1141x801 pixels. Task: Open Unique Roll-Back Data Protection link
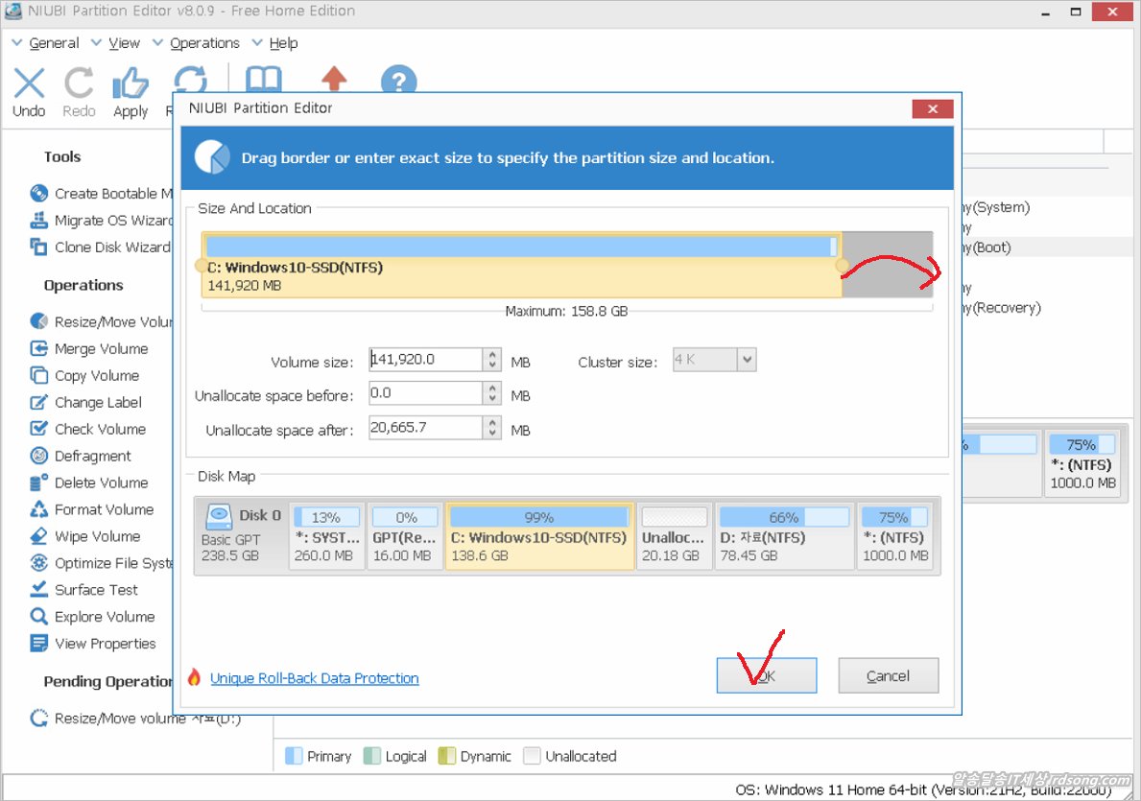tap(314, 678)
